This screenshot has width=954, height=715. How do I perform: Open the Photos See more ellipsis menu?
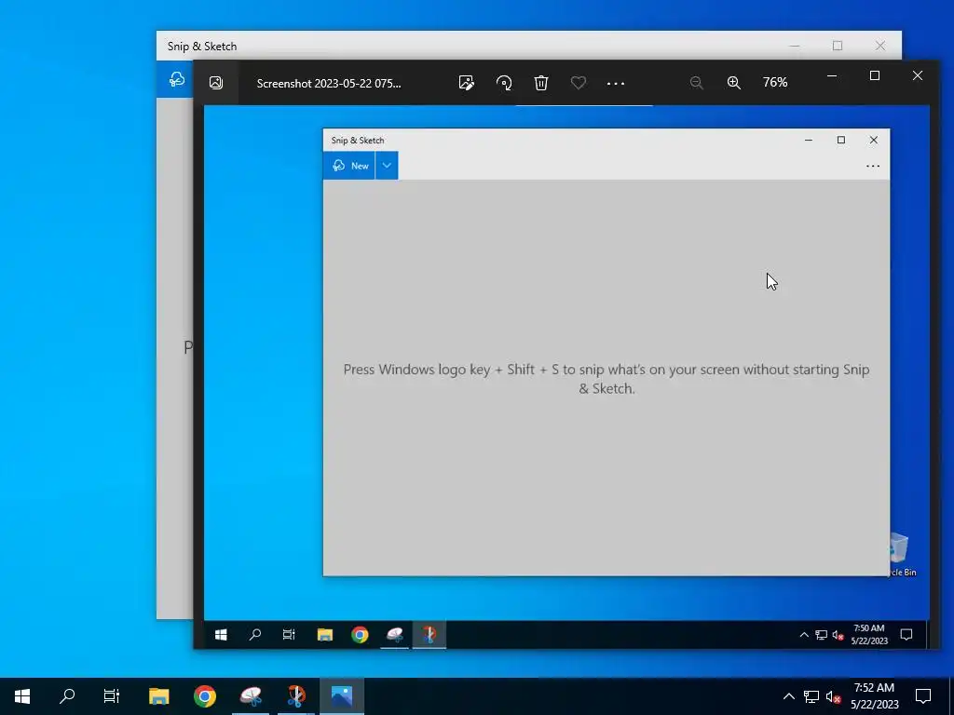616,83
